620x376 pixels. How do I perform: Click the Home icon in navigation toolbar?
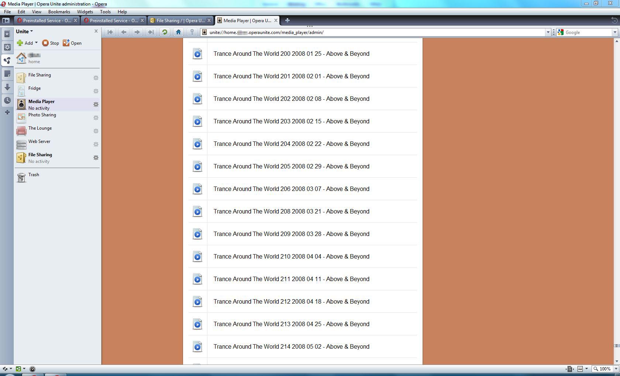[178, 32]
